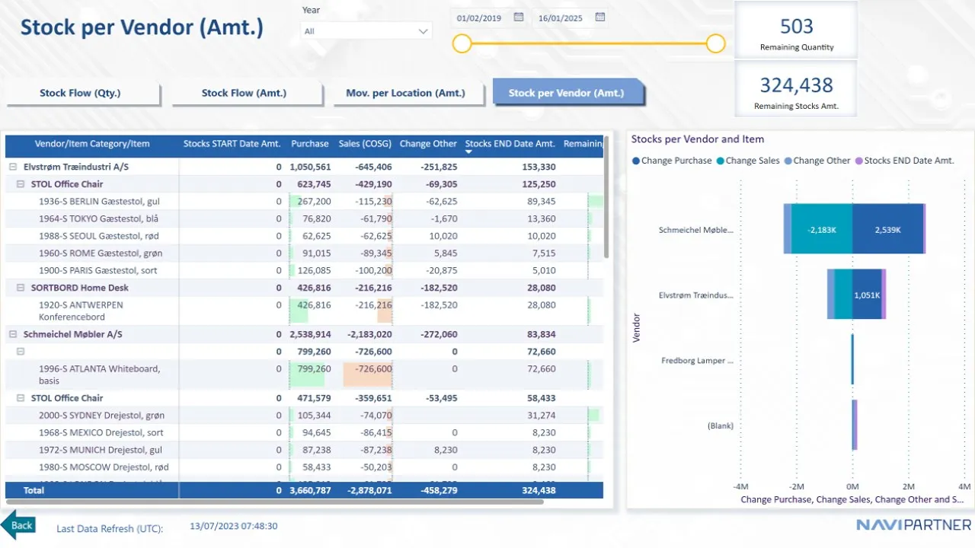The width and height of the screenshot is (975, 548).
Task: Click the Change Other legend marker
Action: [788, 161]
